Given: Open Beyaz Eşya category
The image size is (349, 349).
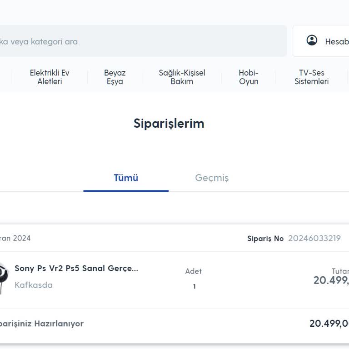Looking at the screenshot, I should pyautogui.click(x=115, y=77).
